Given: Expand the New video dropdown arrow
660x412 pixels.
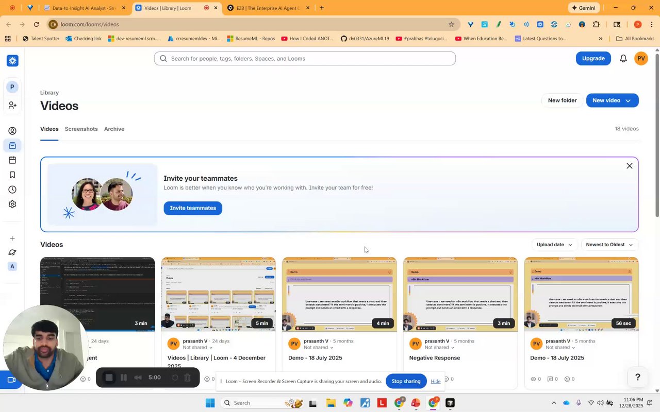Looking at the screenshot, I should (x=628, y=100).
